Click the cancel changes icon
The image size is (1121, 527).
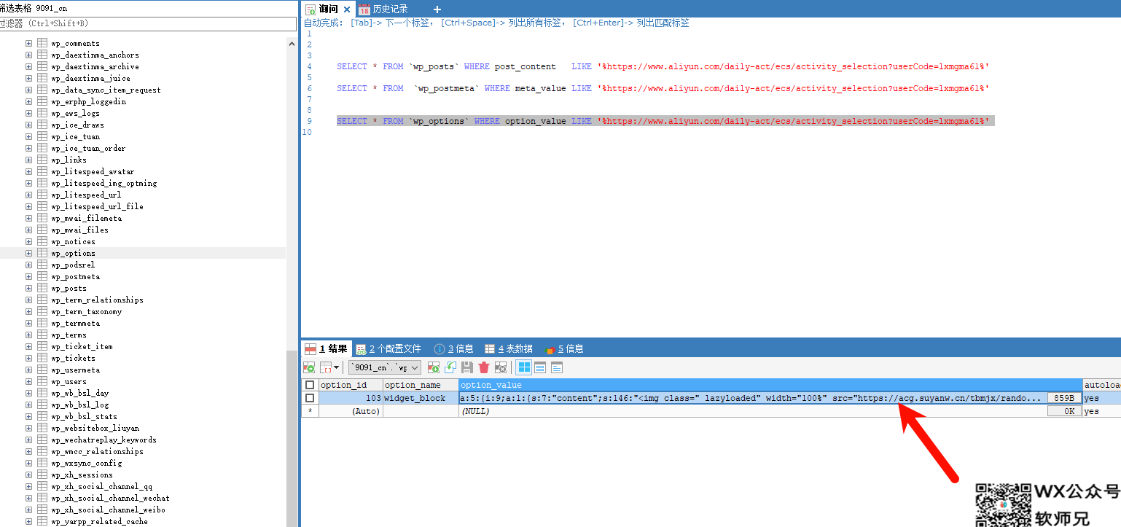point(501,367)
